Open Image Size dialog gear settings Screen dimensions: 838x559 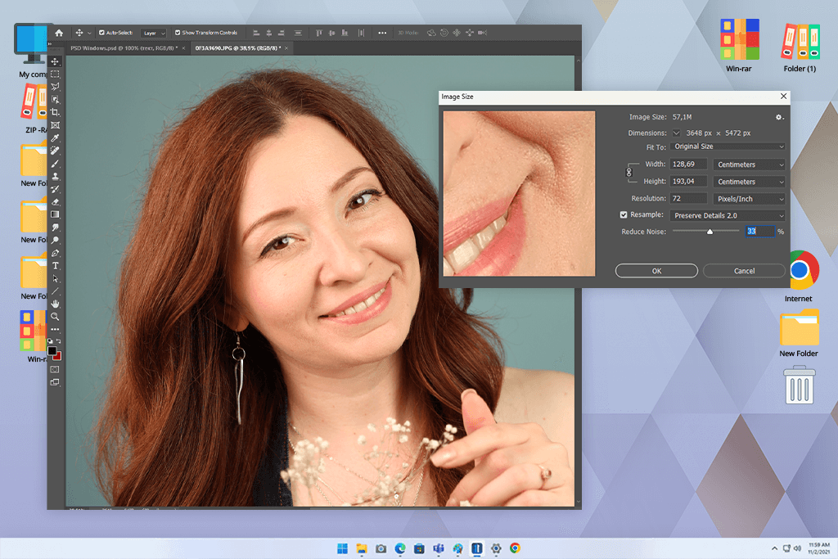(x=779, y=117)
